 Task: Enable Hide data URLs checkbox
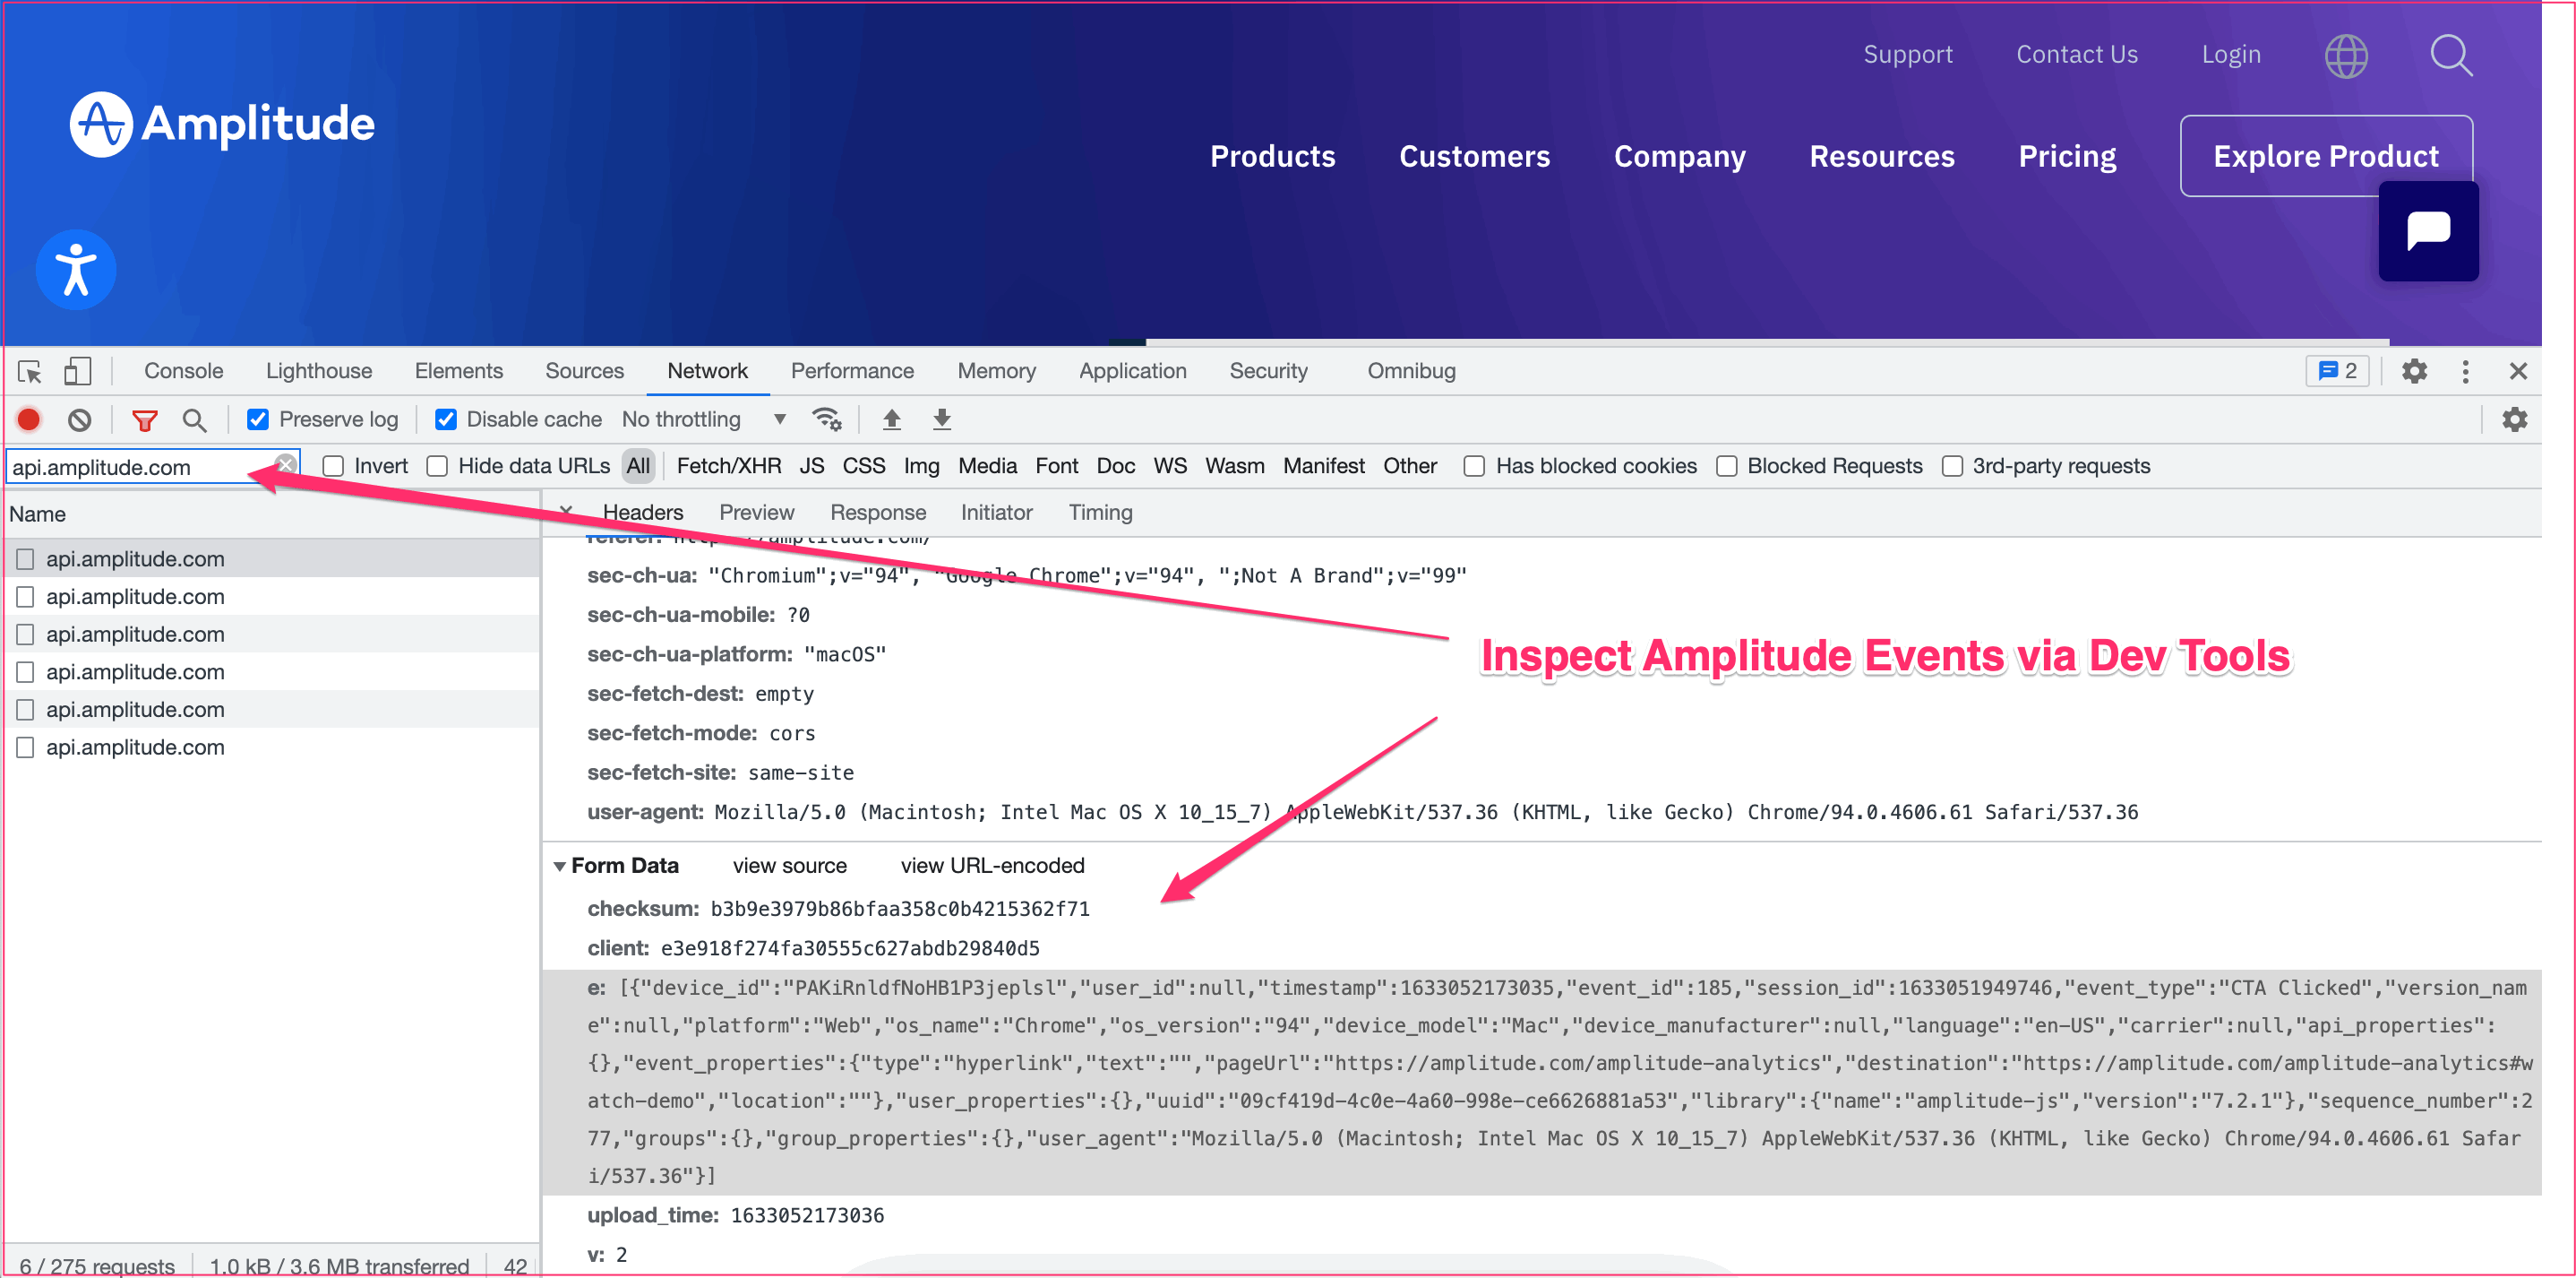(x=437, y=466)
